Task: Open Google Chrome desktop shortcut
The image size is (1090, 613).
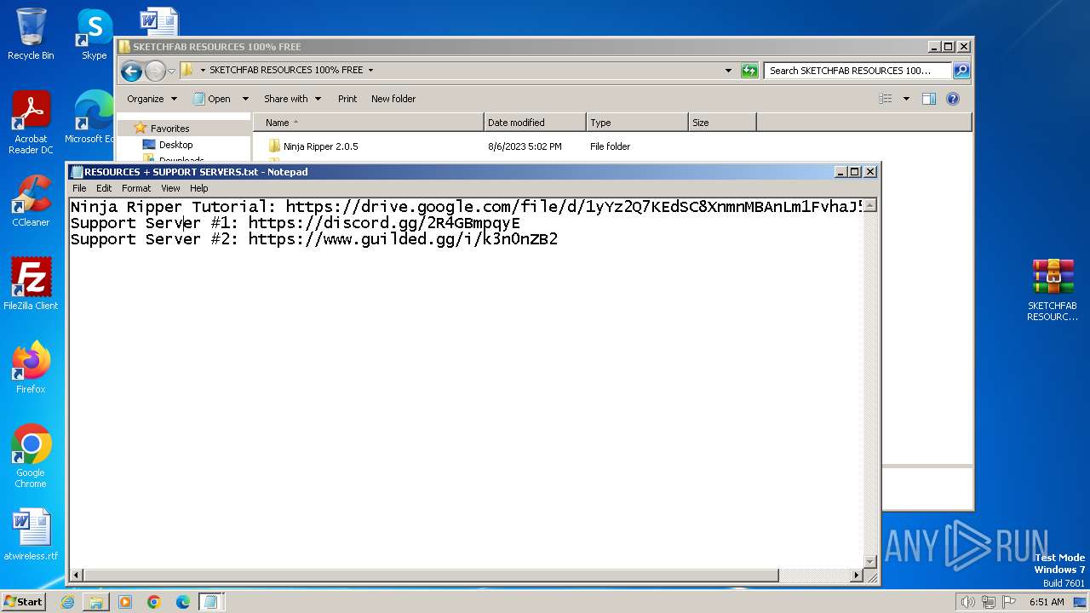Action: [x=31, y=456]
